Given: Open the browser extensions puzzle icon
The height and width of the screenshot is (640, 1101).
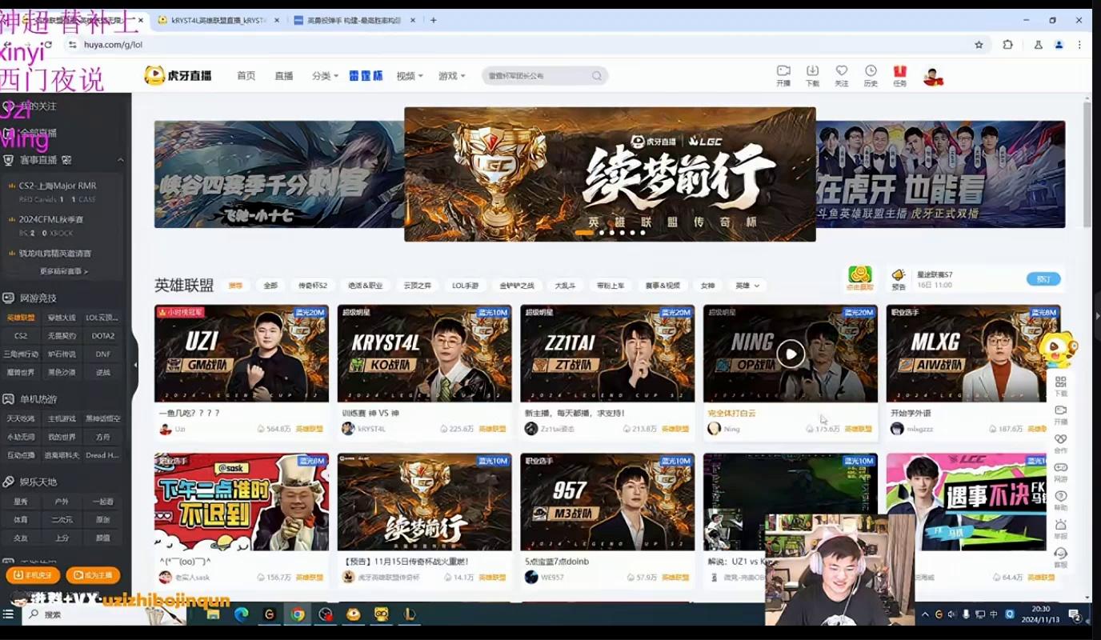Looking at the screenshot, I should (x=1007, y=45).
